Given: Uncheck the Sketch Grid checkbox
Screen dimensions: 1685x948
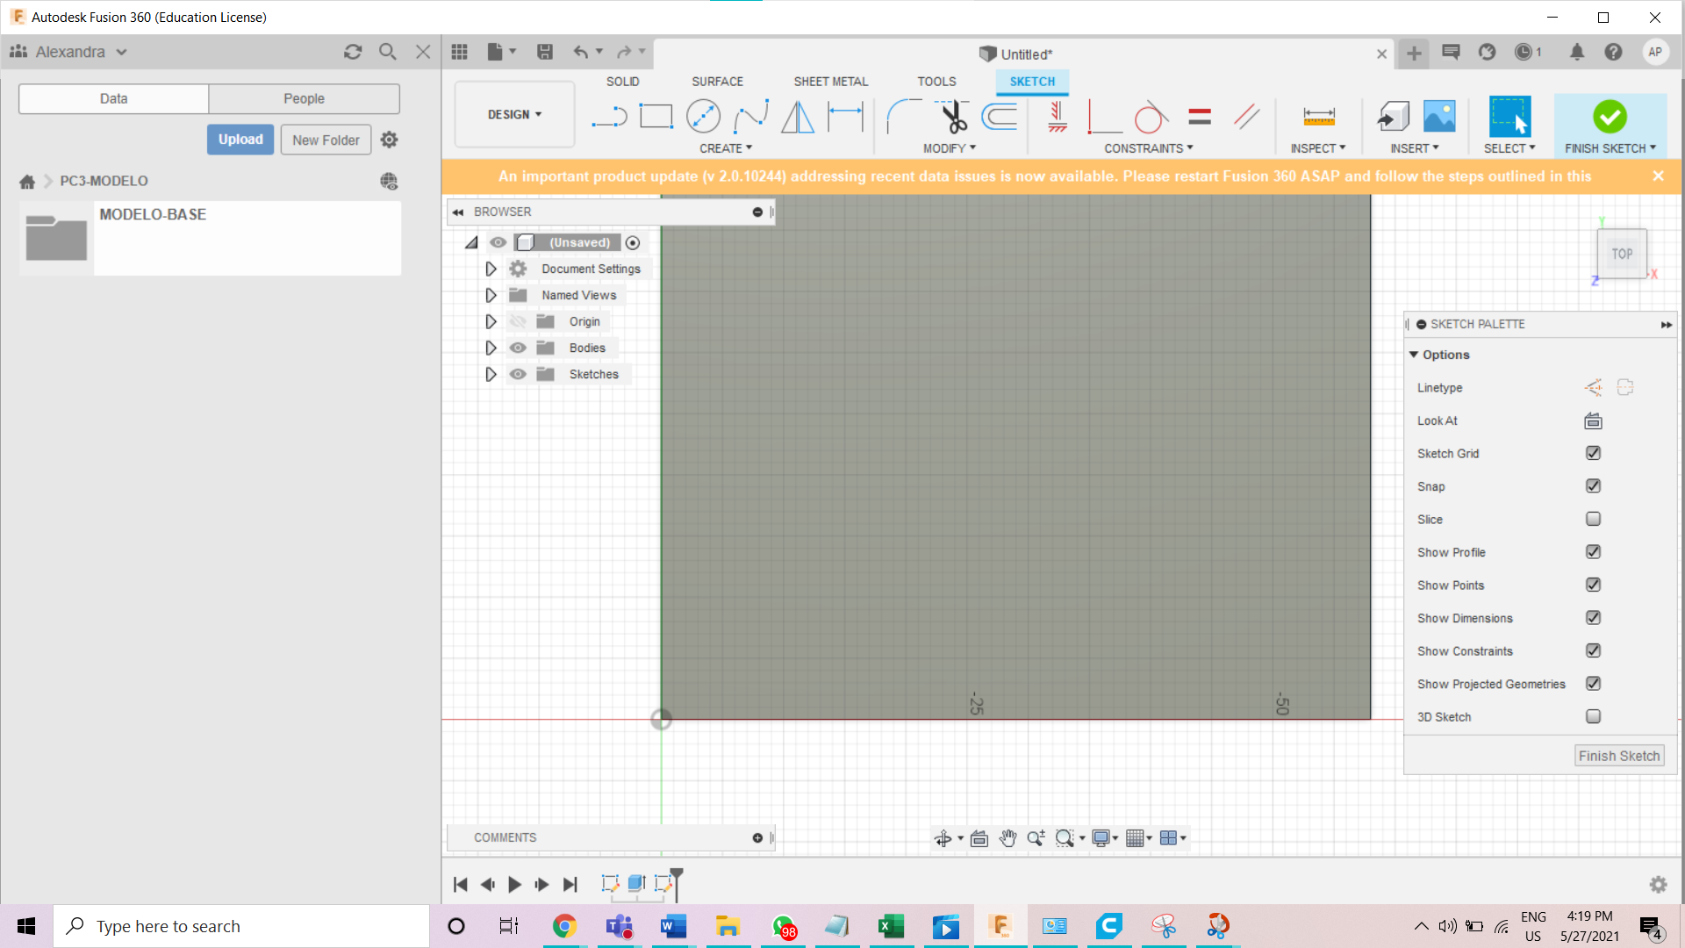Looking at the screenshot, I should (x=1593, y=453).
